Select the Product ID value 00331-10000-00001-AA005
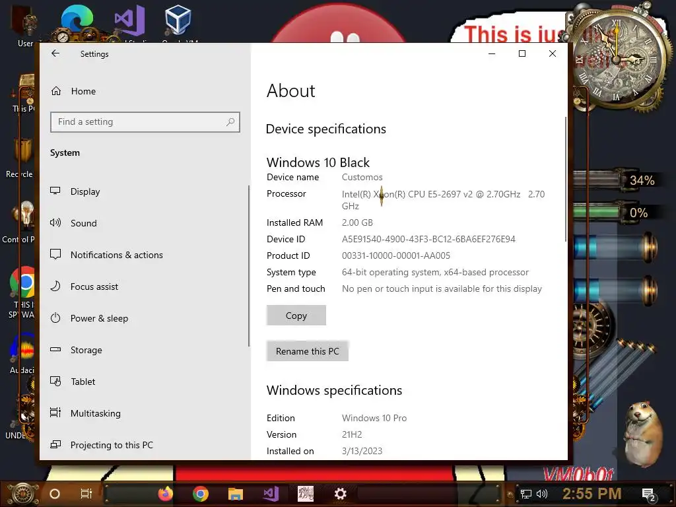The width and height of the screenshot is (676, 507). pos(396,255)
